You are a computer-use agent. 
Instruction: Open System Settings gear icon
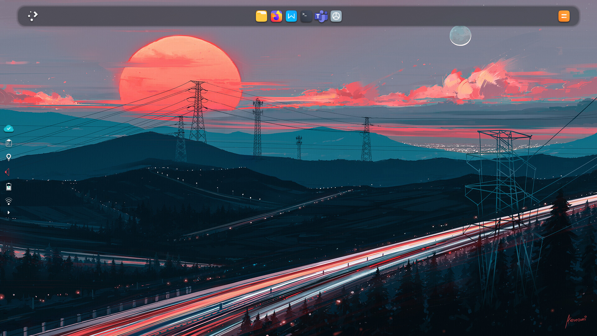pos(336,16)
